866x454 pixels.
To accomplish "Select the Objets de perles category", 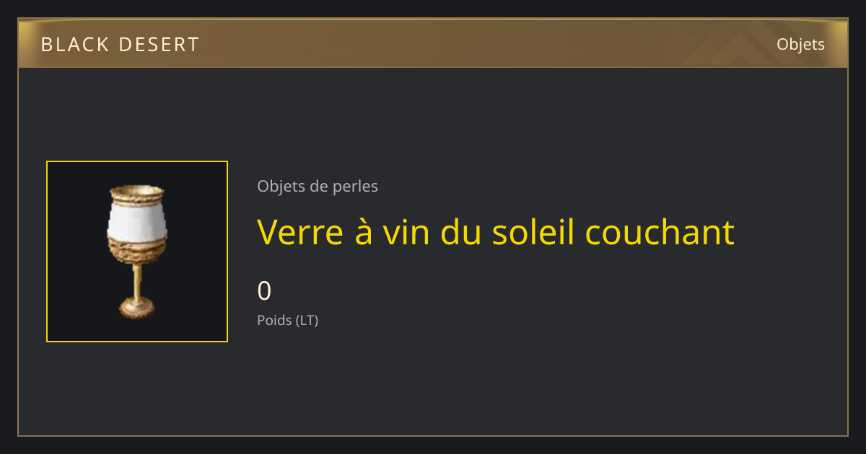I will click(x=318, y=187).
